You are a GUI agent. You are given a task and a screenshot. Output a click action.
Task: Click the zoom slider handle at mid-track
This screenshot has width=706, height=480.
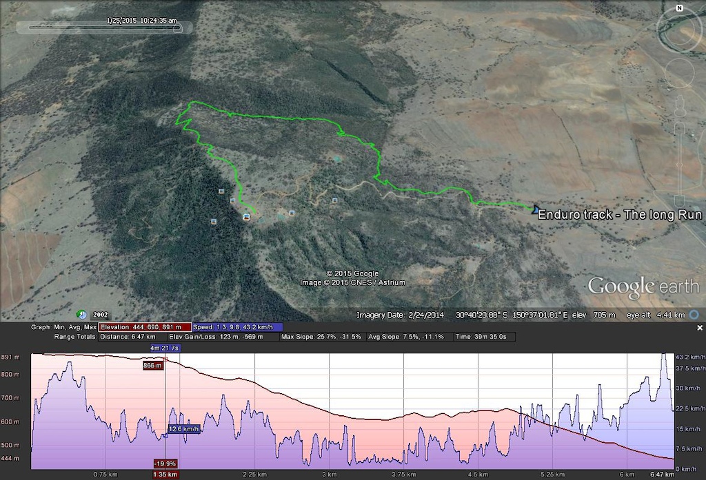click(679, 164)
